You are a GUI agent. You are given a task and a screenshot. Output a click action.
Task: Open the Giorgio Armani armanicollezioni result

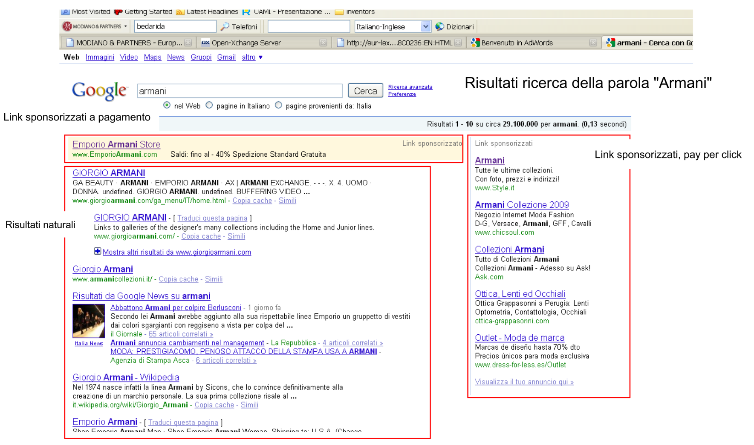click(x=103, y=269)
